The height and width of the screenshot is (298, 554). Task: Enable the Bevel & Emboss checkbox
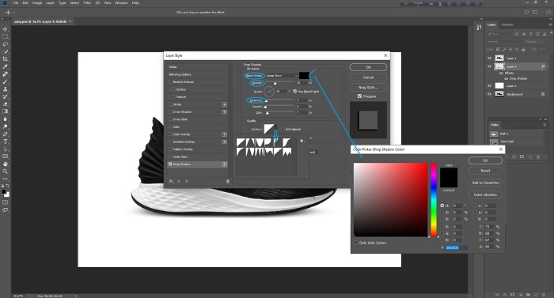coord(170,82)
